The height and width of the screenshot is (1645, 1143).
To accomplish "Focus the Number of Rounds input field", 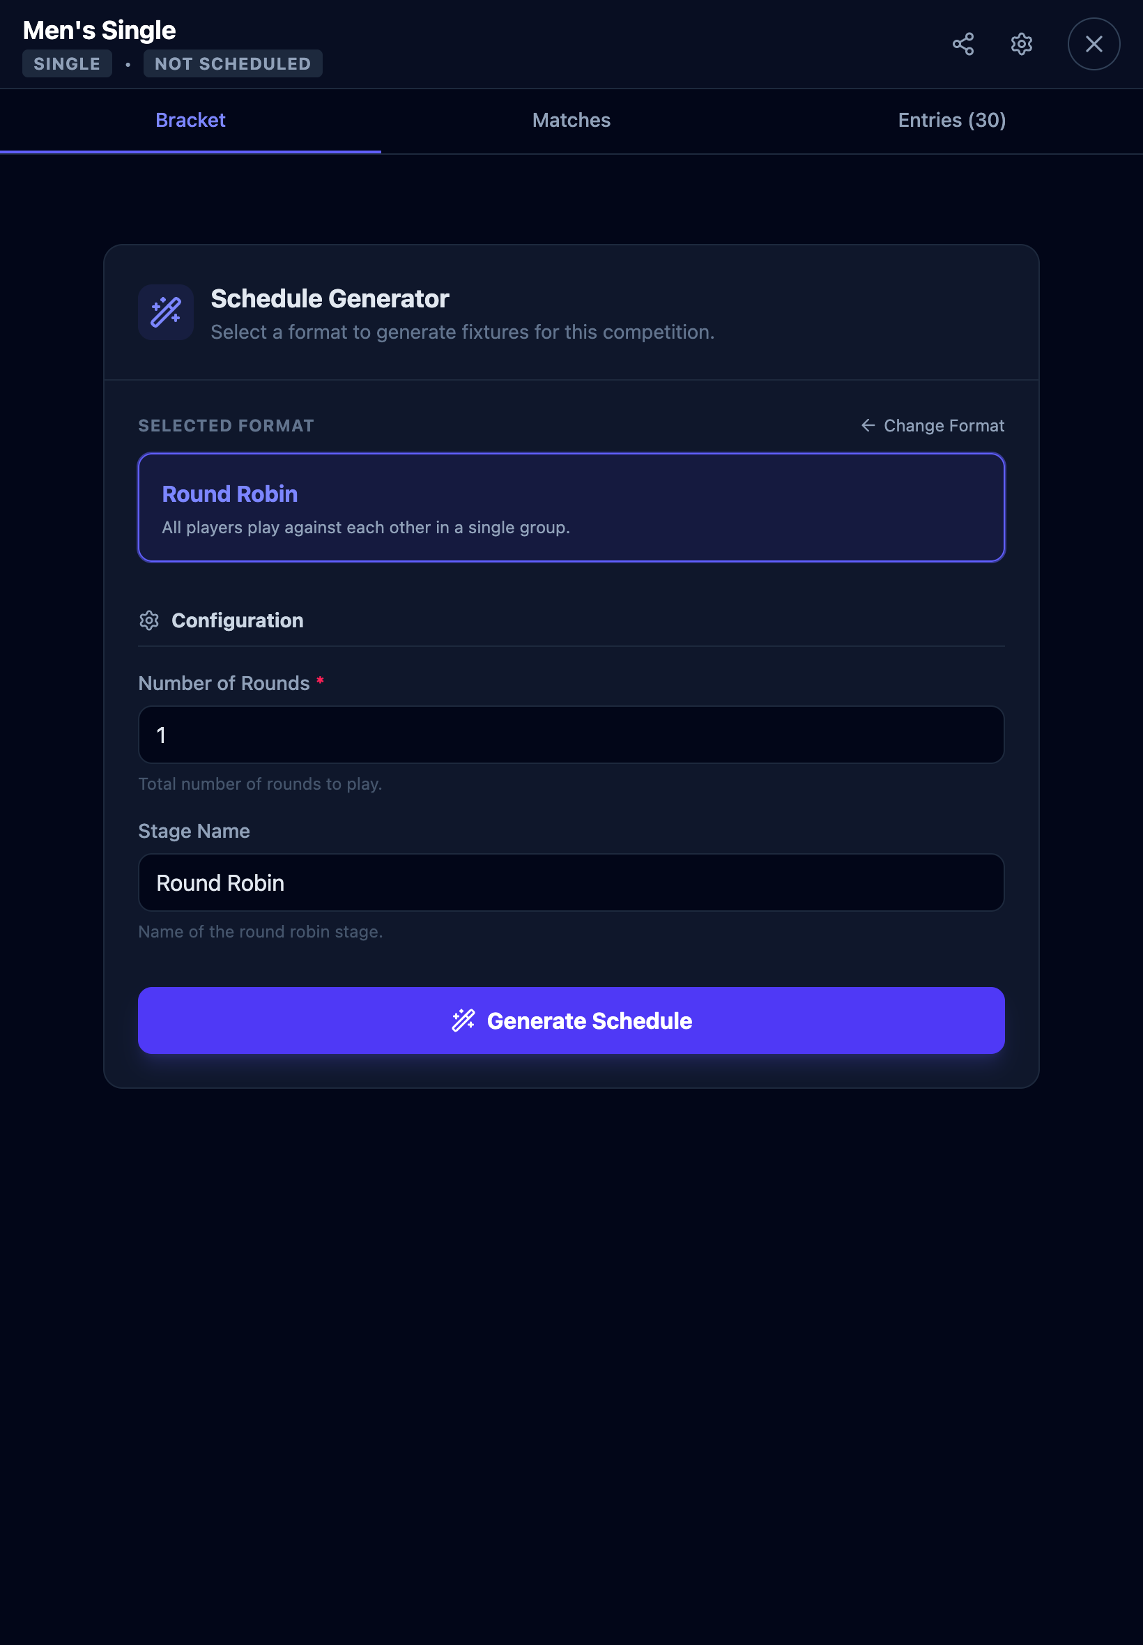I will [x=571, y=735].
